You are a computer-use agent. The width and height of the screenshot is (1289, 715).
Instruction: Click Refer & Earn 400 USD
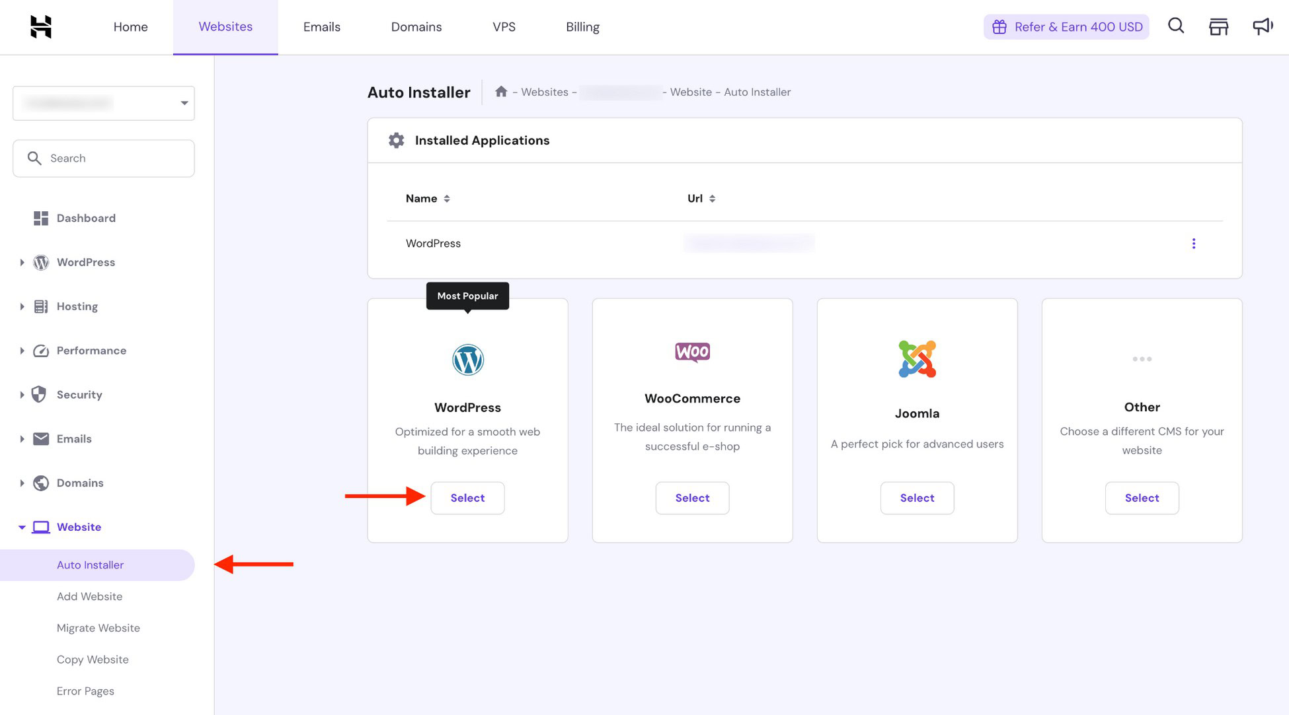(1066, 27)
